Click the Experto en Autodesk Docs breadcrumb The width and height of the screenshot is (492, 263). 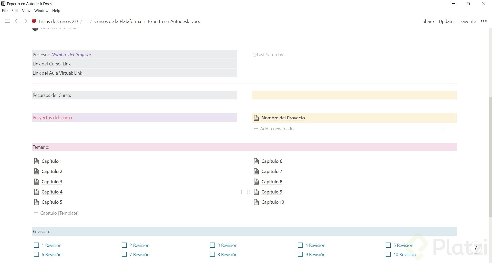174,21
